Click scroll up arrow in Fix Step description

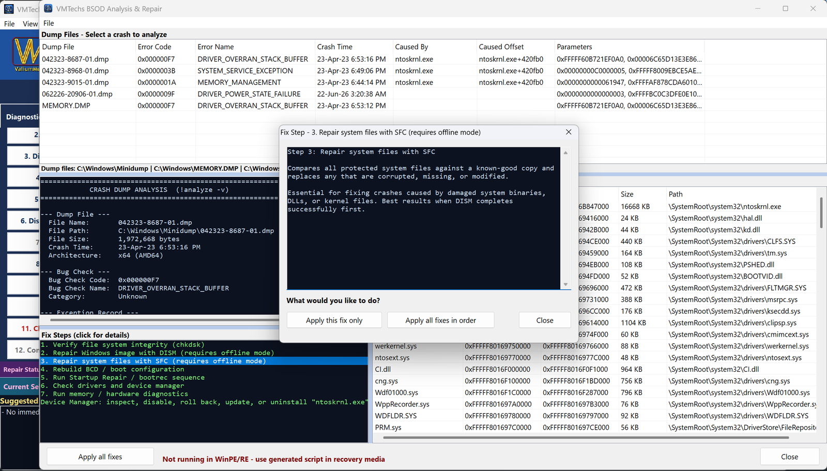tap(565, 153)
